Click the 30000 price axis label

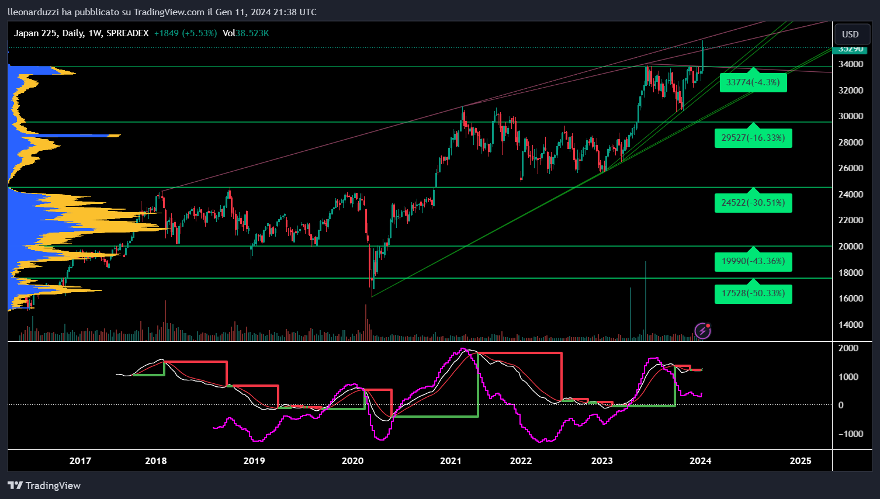point(851,116)
